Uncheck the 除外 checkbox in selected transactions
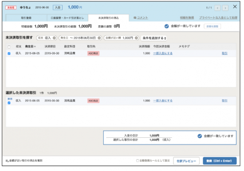 click(9, 103)
